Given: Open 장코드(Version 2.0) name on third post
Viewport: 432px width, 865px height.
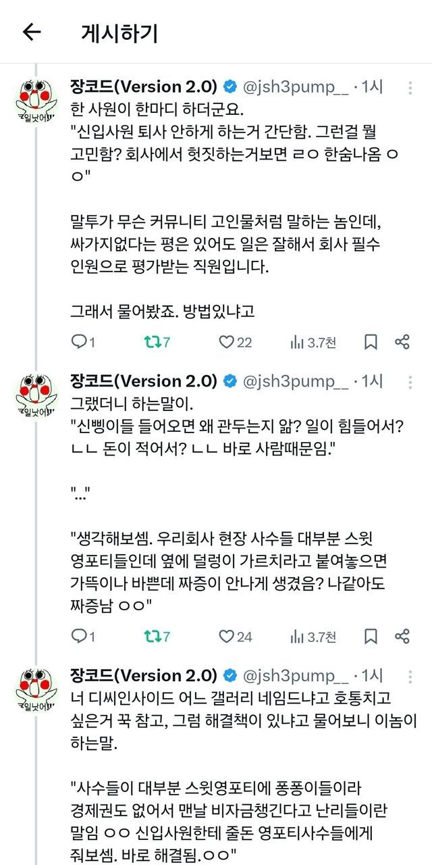Looking at the screenshot, I should (x=143, y=675).
